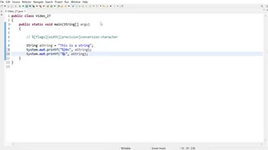268x150 pixels.
Task: Click the 'public static void main' line
Action: pyautogui.click(x=54, y=24)
